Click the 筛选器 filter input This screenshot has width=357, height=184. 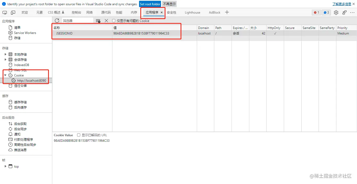tap(77, 21)
